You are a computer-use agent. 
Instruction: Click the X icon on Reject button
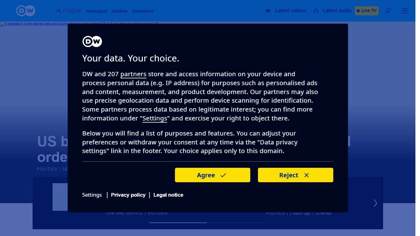(x=306, y=175)
